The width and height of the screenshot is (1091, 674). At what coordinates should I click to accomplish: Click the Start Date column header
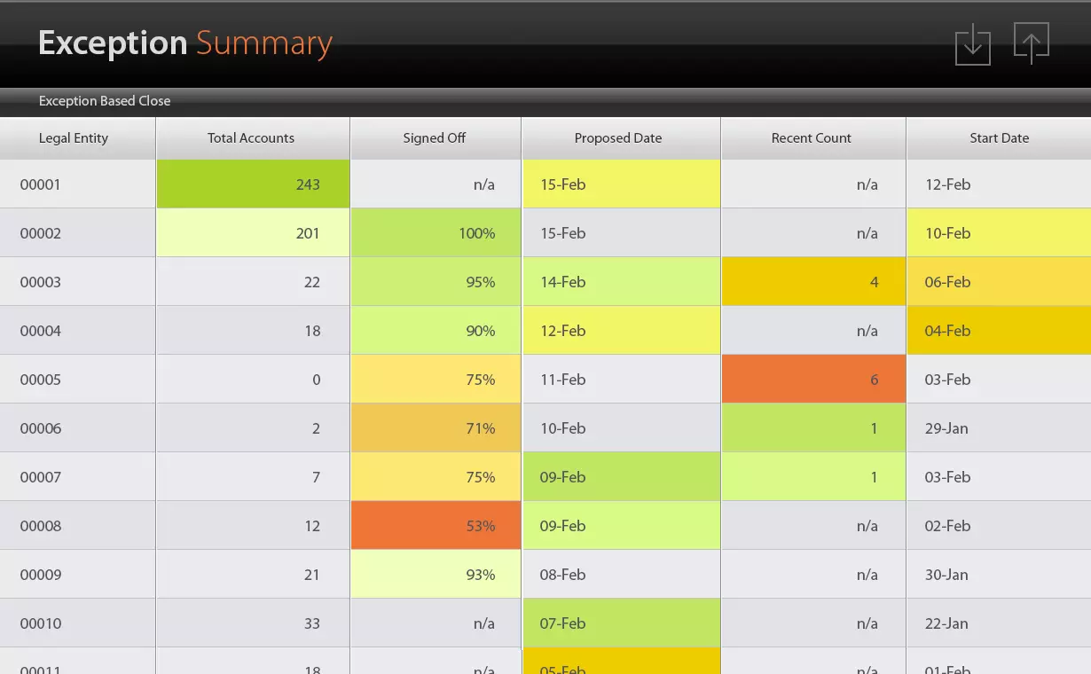click(1000, 138)
